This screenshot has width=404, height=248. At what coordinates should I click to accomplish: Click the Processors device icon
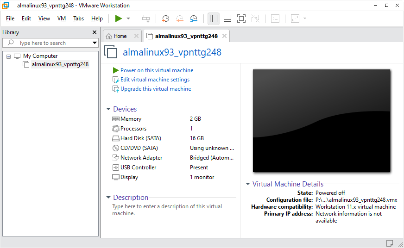116,129
